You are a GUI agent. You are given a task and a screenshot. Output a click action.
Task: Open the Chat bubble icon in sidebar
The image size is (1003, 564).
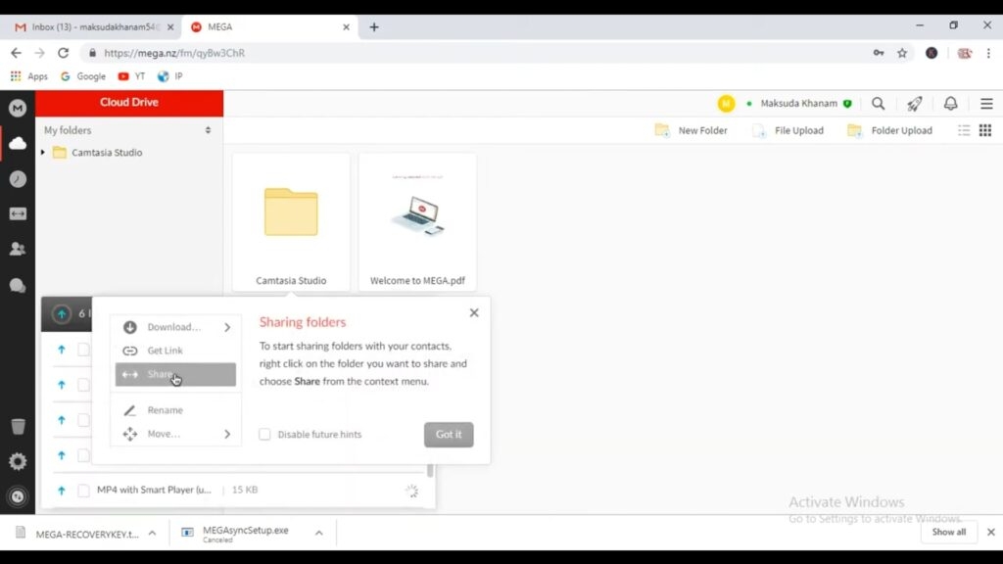tap(18, 285)
